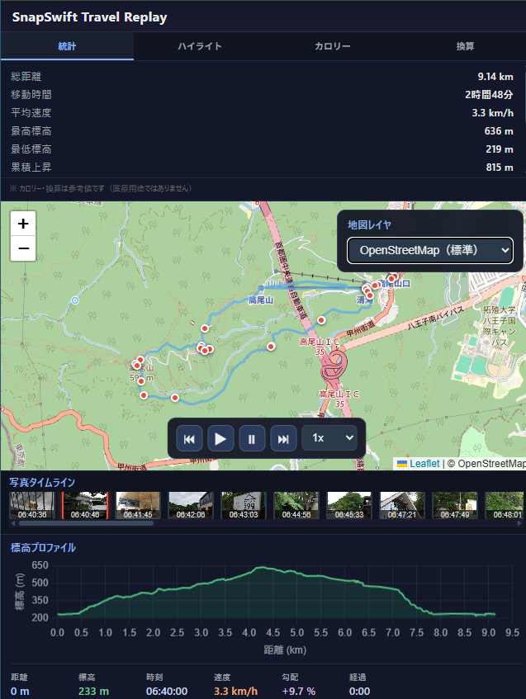This screenshot has height=699, width=526.
Task: Pause the route replay
Action: coord(252,439)
